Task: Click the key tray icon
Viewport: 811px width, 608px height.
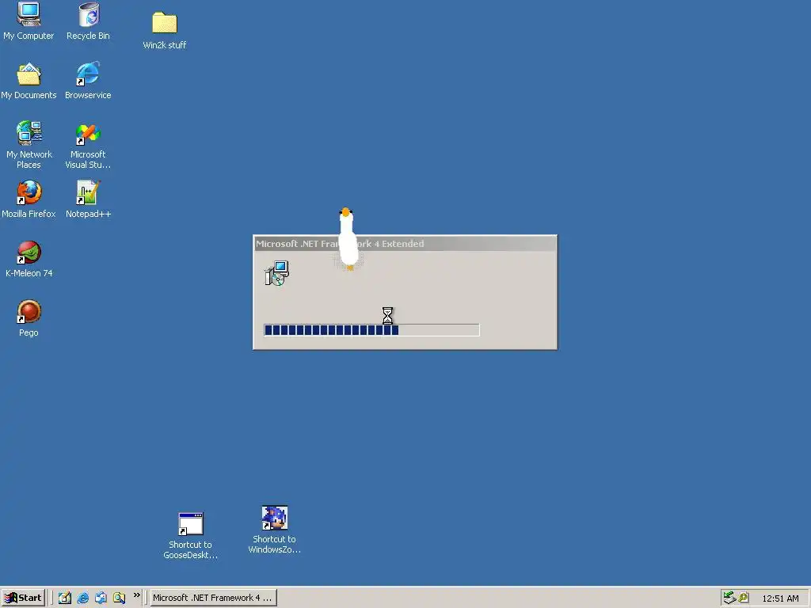Action: click(743, 598)
